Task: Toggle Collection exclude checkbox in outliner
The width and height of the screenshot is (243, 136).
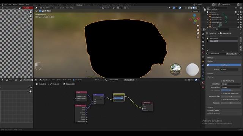Action: [236, 12]
